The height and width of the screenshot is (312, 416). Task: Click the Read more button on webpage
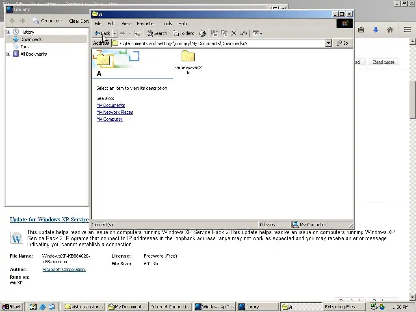coord(383,62)
